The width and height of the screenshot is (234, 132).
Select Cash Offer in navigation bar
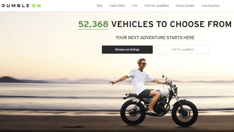point(117,6)
